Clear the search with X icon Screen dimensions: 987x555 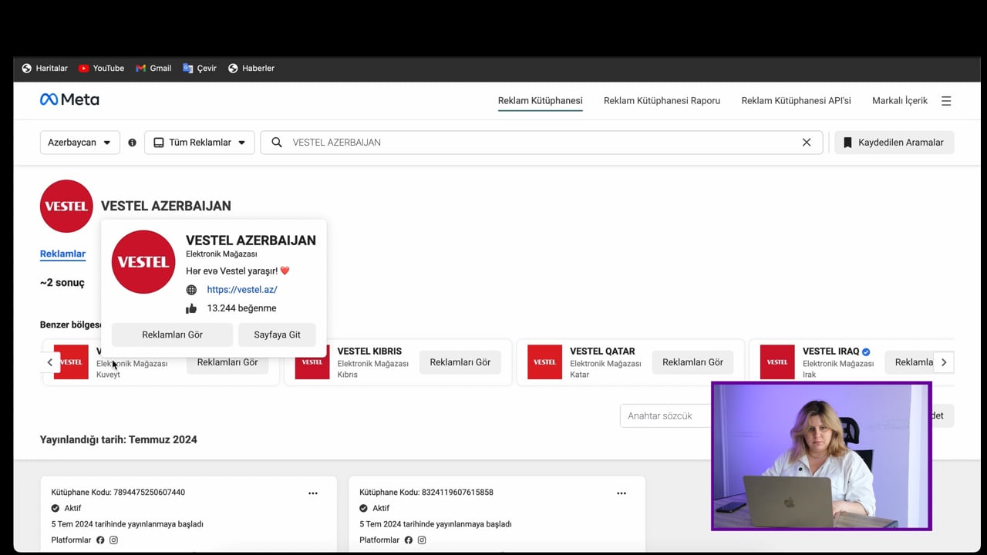coord(807,143)
